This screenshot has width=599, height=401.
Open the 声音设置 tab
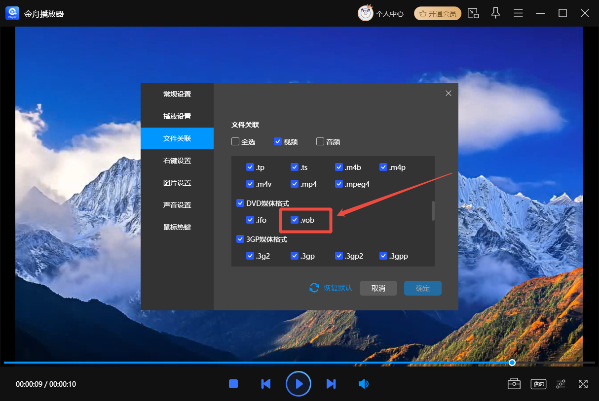click(x=177, y=205)
